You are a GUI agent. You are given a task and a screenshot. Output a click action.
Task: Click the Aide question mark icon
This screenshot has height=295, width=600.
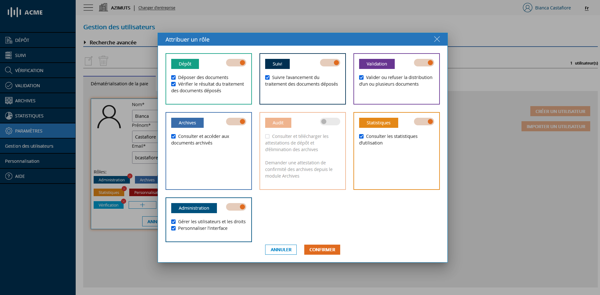(x=9, y=176)
